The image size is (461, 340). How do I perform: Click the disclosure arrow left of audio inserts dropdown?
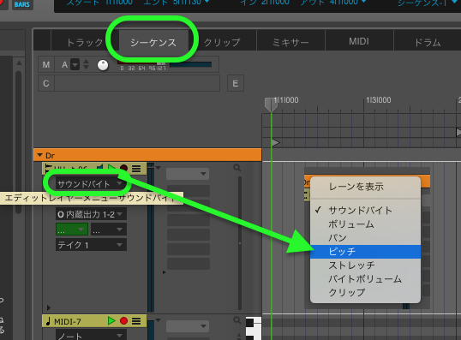click(159, 168)
